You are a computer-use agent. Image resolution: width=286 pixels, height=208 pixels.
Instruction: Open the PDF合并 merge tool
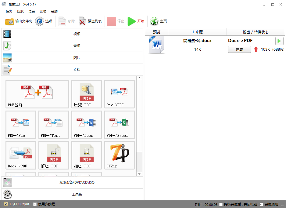pyautogui.click(x=37, y=94)
